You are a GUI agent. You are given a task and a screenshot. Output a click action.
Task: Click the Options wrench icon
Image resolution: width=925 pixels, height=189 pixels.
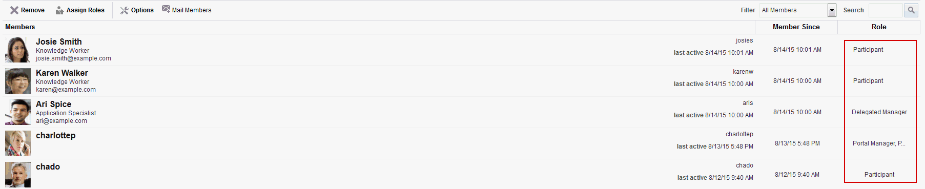pos(124,10)
